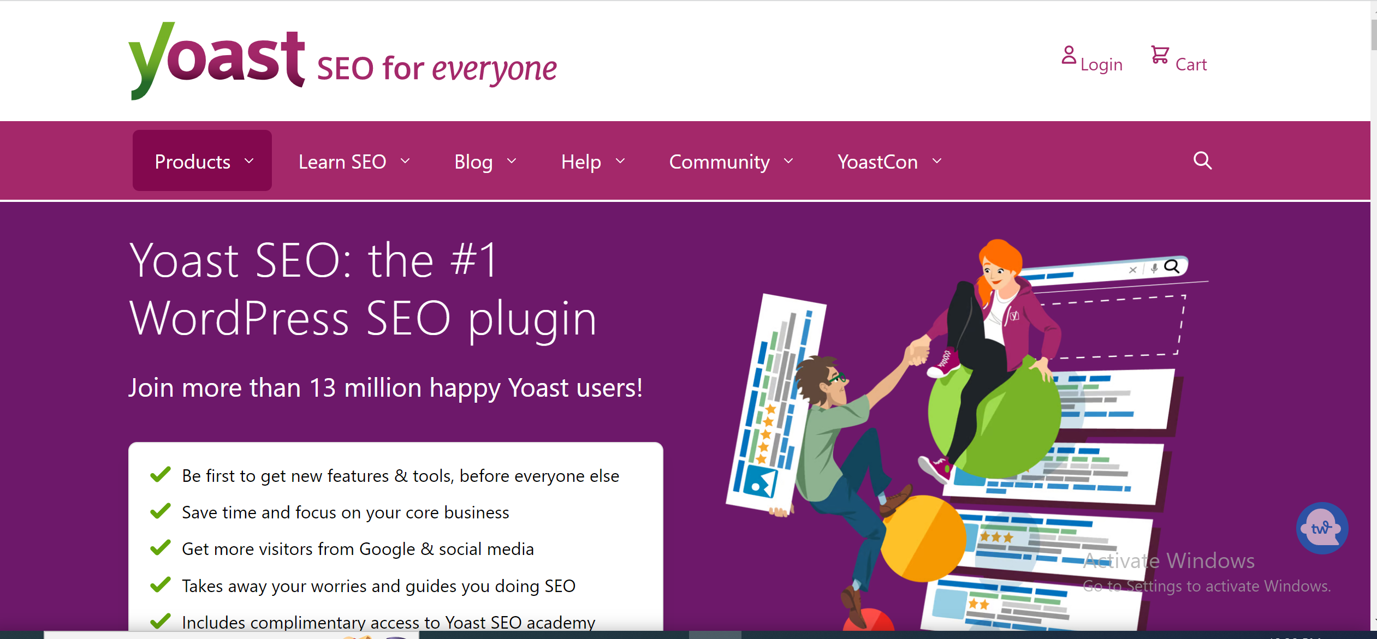Click the checkmark beside 'Takes away your worries'

[x=161, y=584]
